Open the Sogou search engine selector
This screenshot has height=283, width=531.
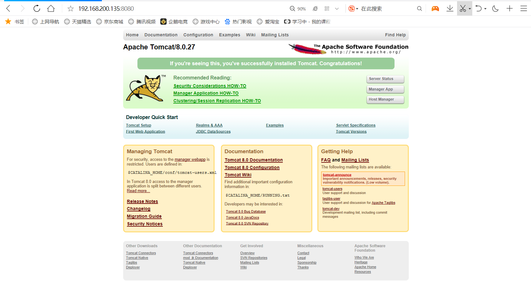[x=353, y=9]
